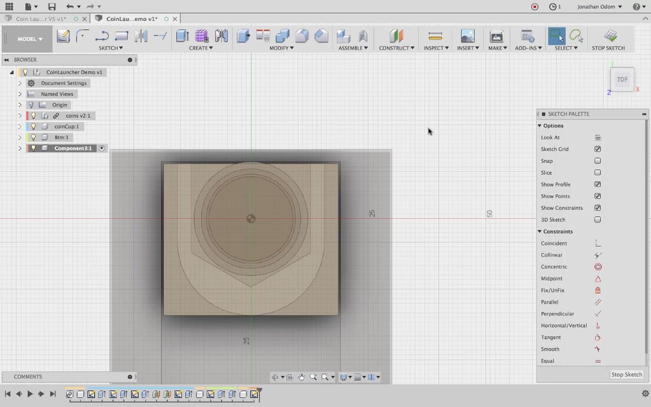651x407 pixels.
Task: Switch to the Coin Lau...r V5 v1 tab
Action: [x=41, y=19]
